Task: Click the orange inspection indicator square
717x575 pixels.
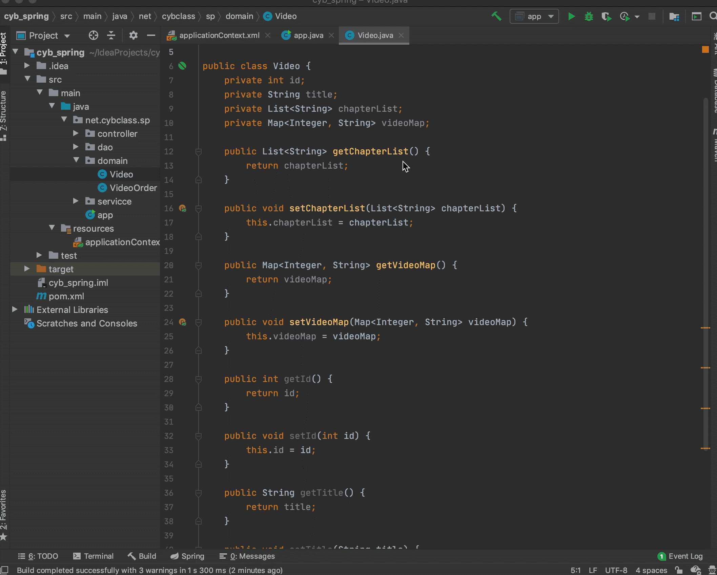Action: pyautogui.click(x=705, y=49)
